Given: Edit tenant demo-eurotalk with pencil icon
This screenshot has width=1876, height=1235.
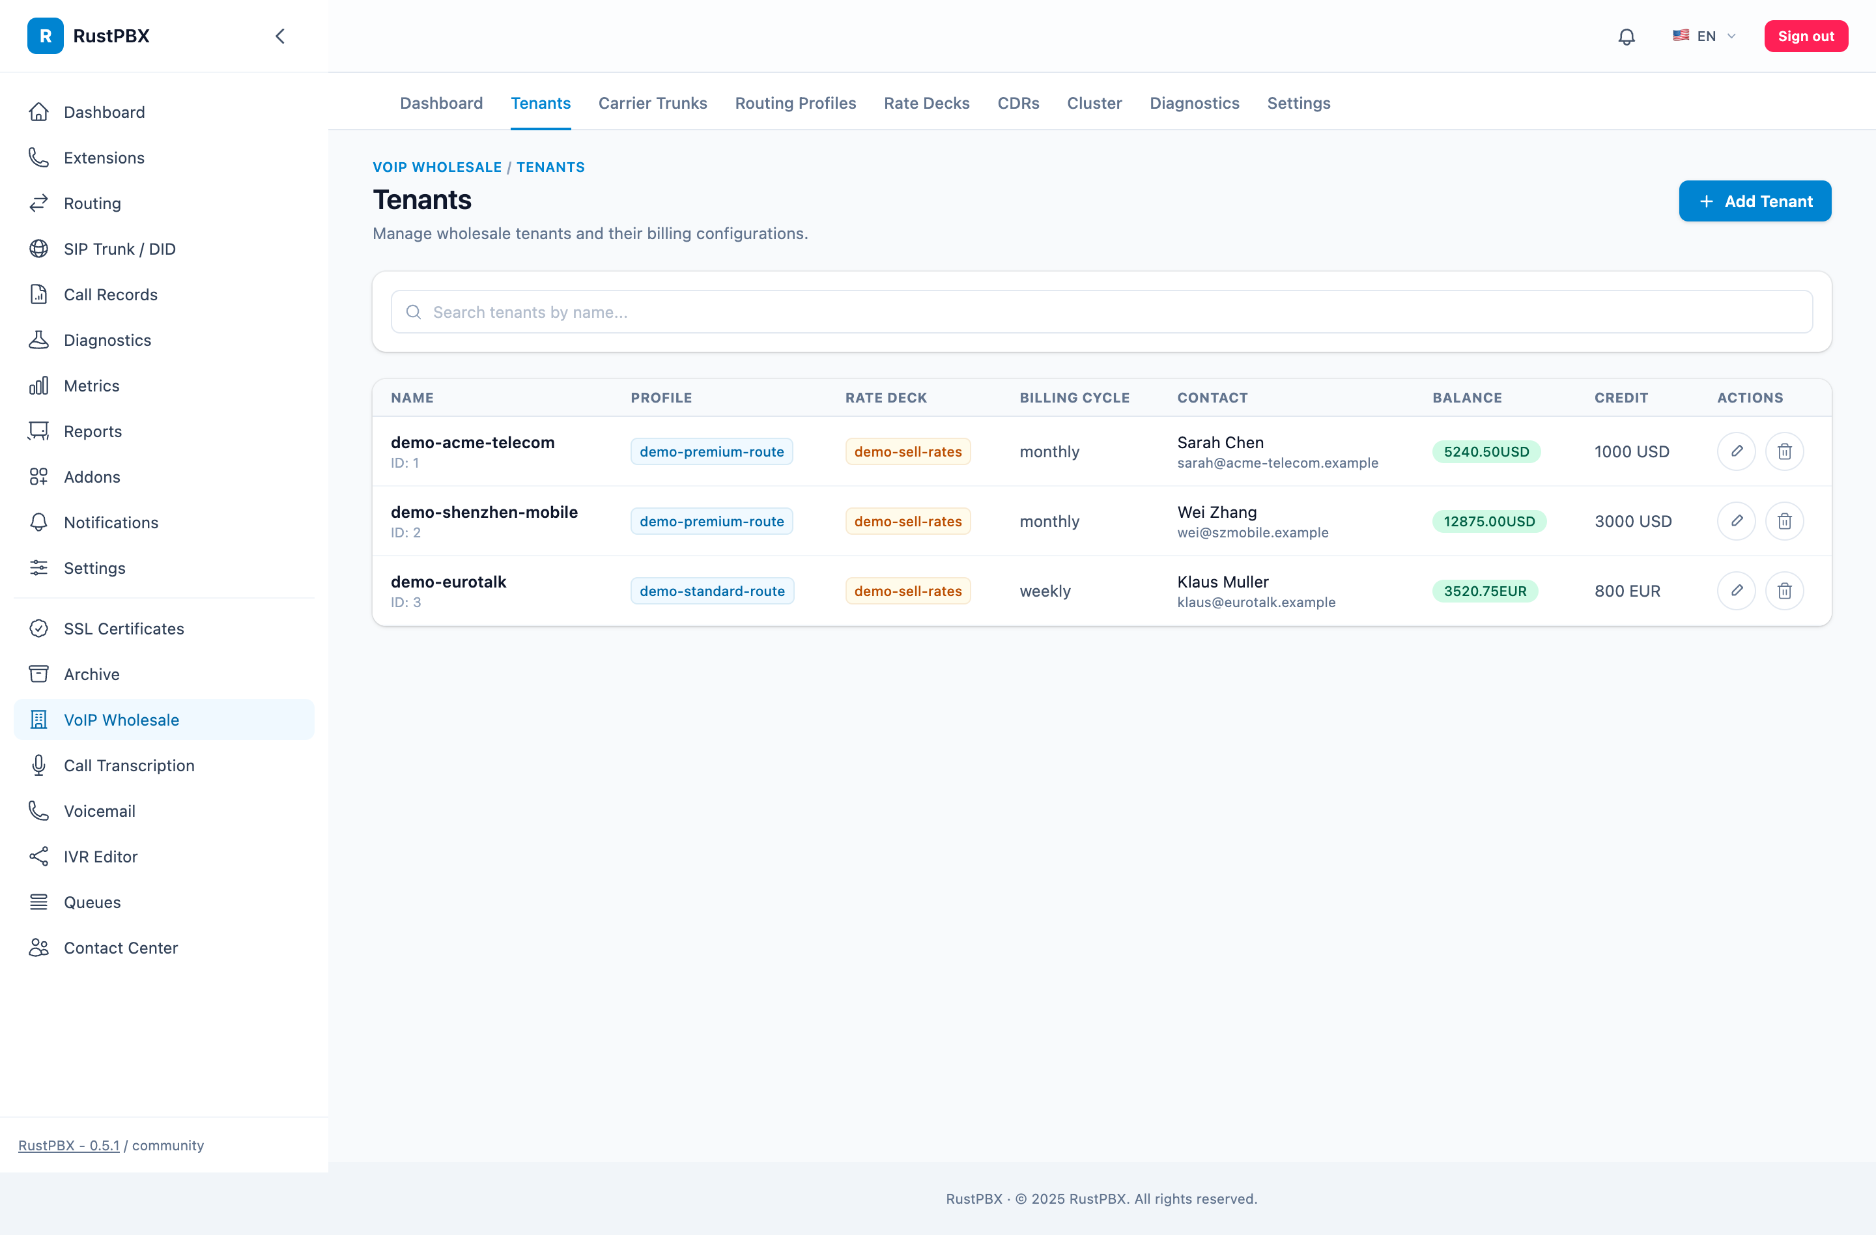Looking at the screenshot, I should [x=1736, y=590].
